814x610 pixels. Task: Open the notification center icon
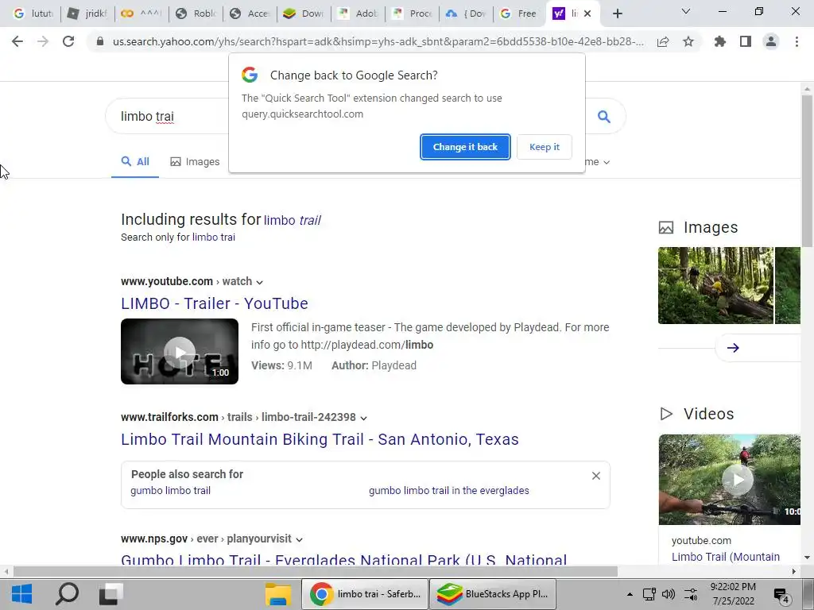point(781,594)
